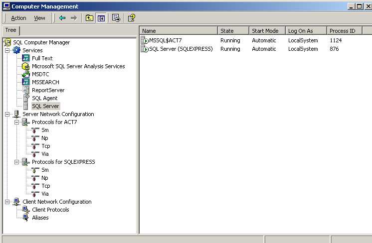The width and height of the screenshot is (372, 243).
Task: Click the Protocols for SQLEXPRESS icon
Action: point(25,162)
